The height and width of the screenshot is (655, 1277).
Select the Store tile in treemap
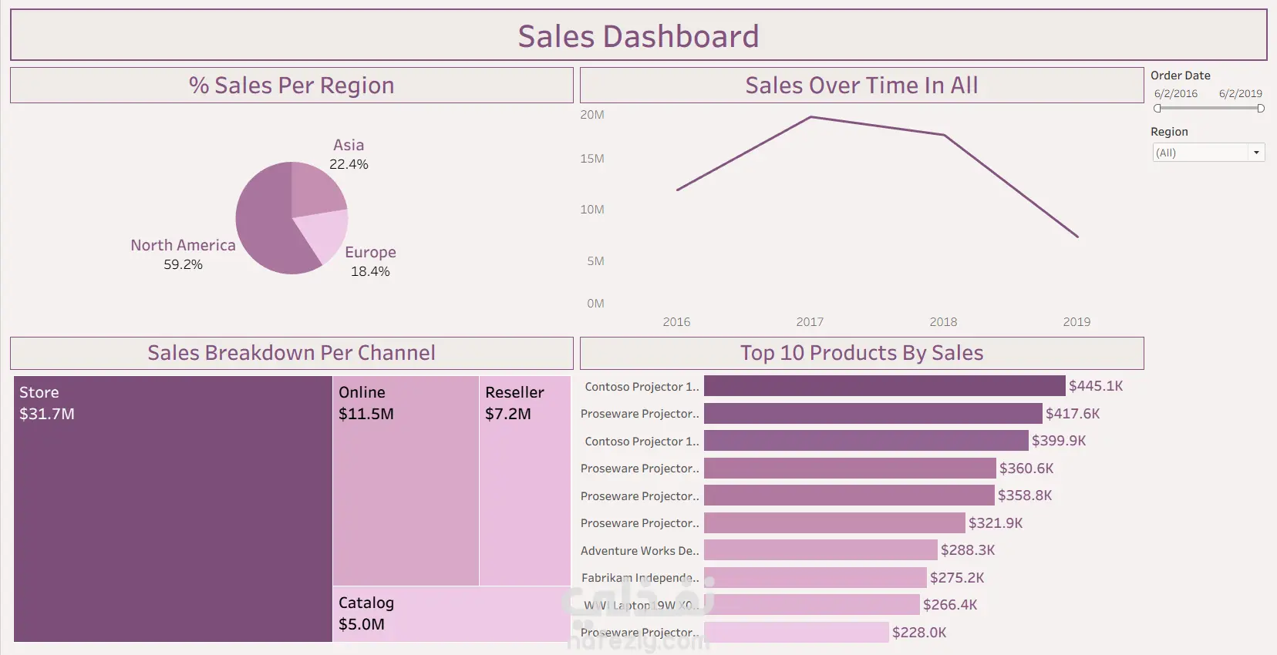[173, 509]
